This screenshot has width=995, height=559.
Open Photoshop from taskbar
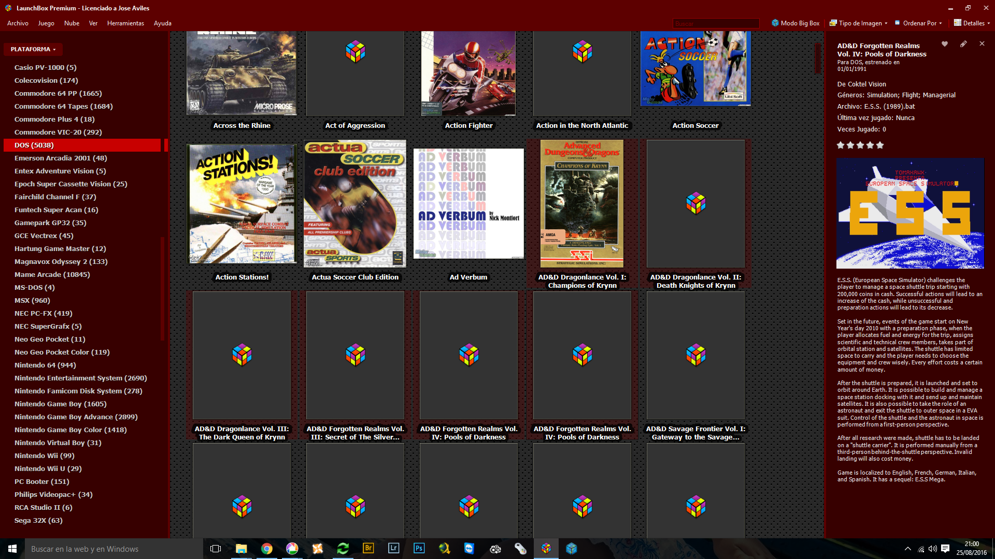pos(419,549)
